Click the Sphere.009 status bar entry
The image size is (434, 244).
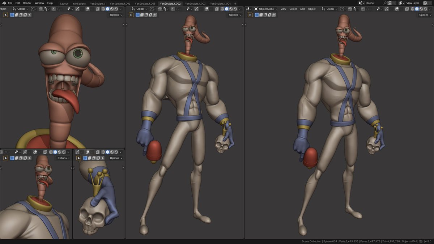330,241
